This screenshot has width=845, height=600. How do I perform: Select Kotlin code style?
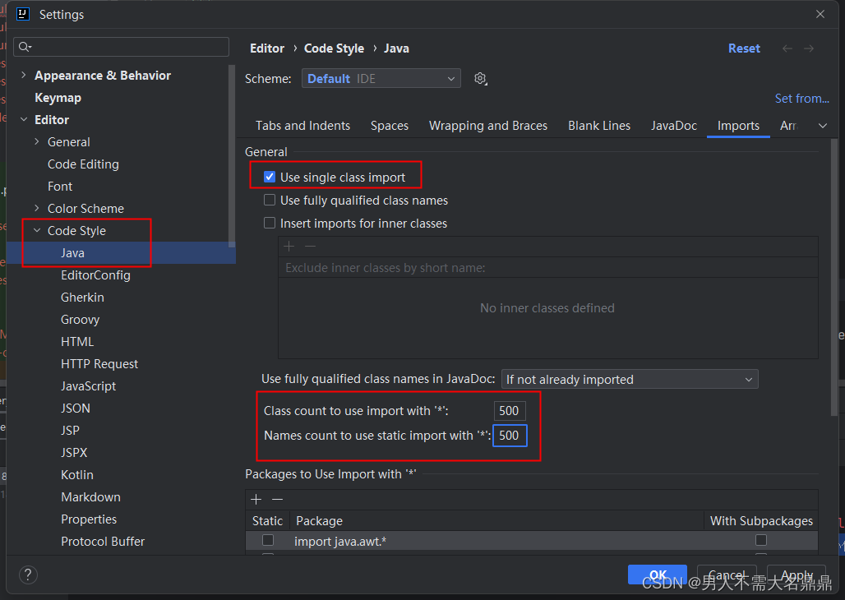[77, 474]
